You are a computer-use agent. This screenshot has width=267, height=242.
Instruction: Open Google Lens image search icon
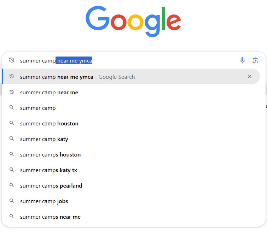coord(255,60)
